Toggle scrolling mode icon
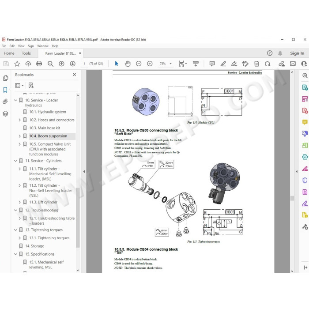309x309 pixels. [196, 64]
